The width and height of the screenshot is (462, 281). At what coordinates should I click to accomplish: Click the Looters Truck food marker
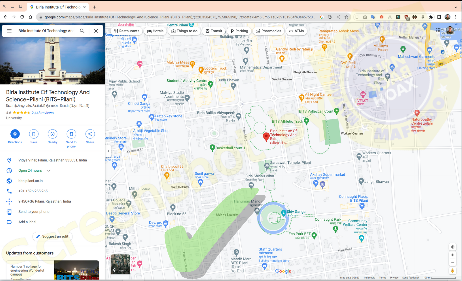click(x=201, y=70)
